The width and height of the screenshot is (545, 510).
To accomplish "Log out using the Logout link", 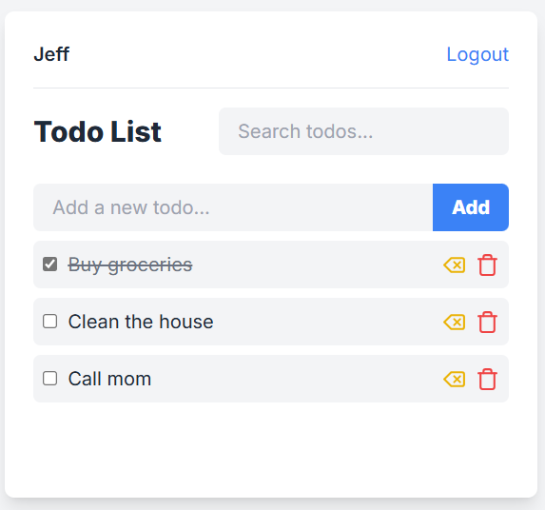I will [477, 54].
